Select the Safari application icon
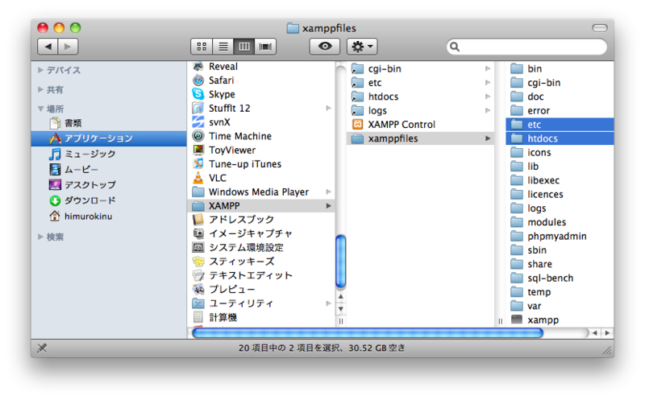Screen dimensions: 645x400 [198, 80]
